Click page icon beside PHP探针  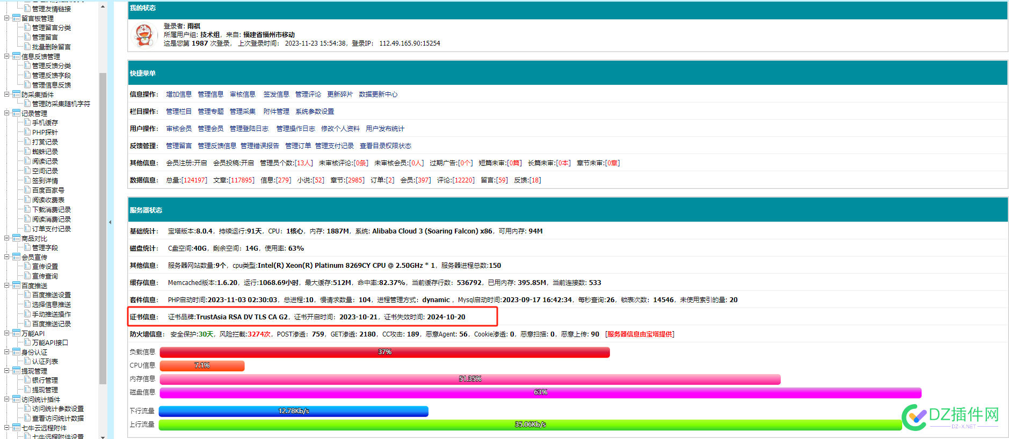[x=27, y=132]
